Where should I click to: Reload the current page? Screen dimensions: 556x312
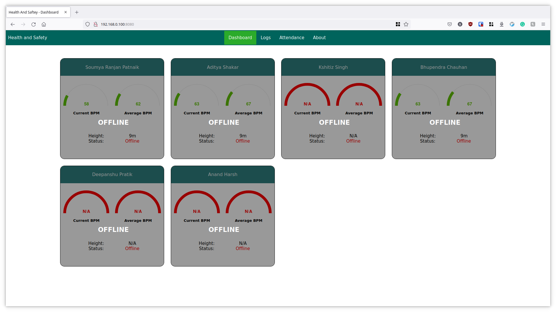tap(34, 24)
